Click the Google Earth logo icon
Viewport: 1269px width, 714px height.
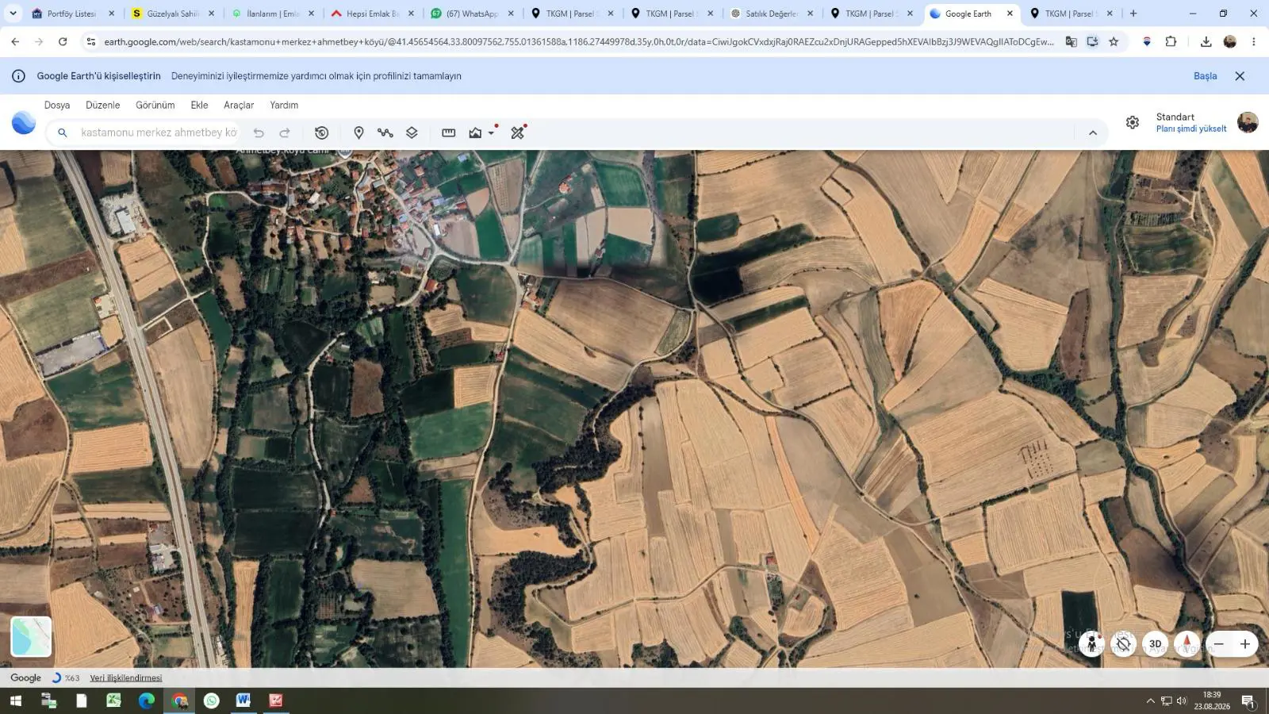24,122
